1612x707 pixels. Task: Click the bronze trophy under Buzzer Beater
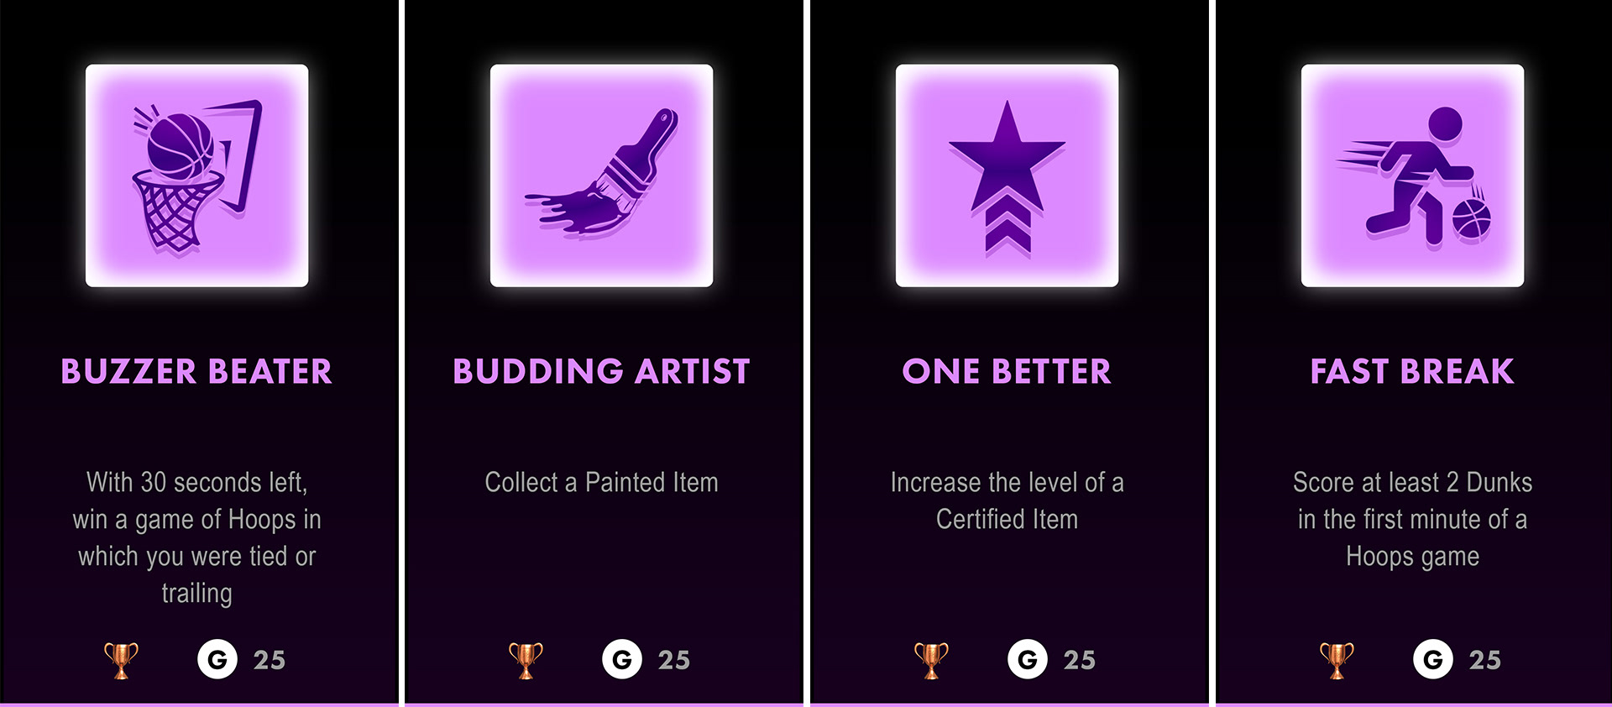click(x=121, y=660)
